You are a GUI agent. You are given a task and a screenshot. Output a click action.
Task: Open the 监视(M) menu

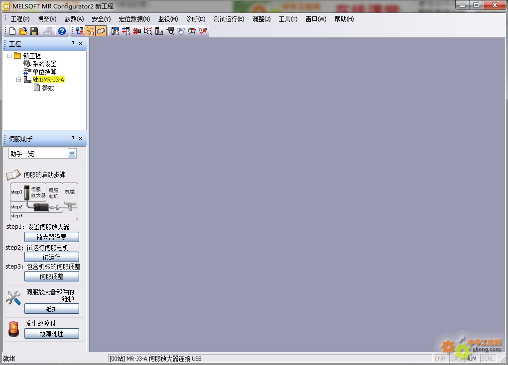click(x=168, y=19)
